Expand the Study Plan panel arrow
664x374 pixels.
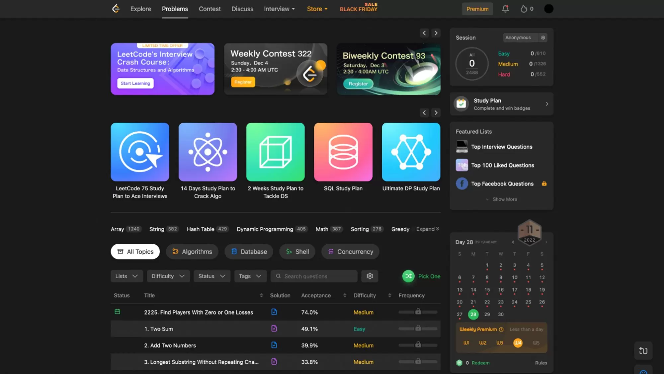click(x=547, y=104)
